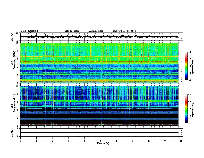The height and width of the screenshot is (158, 204).
Task: Click the ch.1 "Frequency (kHz)" axis label
Action: (x=14, y=60)
